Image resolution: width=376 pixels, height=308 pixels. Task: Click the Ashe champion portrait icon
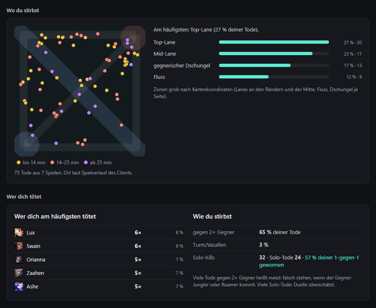point(19,286)
